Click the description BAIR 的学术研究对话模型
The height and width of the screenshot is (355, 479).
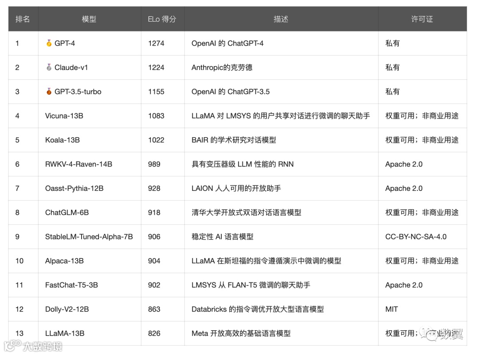tap(234, 140)
